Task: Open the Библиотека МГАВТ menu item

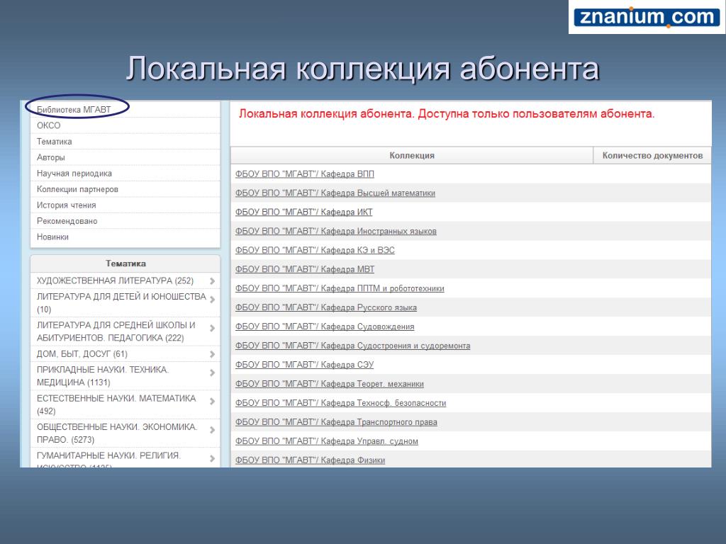Action: (74, 110)
